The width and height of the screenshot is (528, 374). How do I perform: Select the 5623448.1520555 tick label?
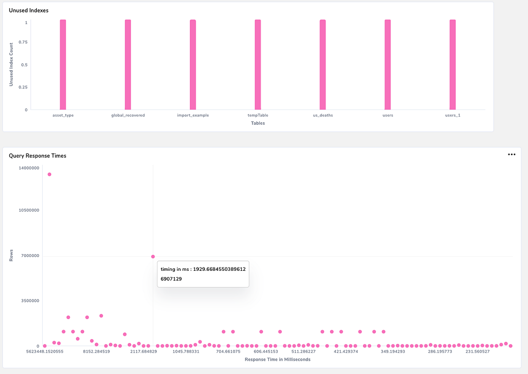point(44,351)
